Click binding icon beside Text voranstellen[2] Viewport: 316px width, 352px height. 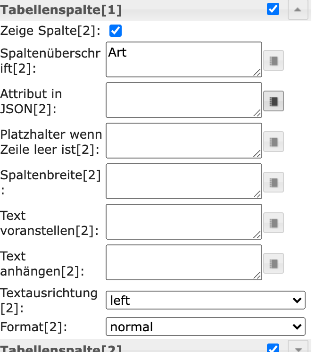click(x=274, y=223)
